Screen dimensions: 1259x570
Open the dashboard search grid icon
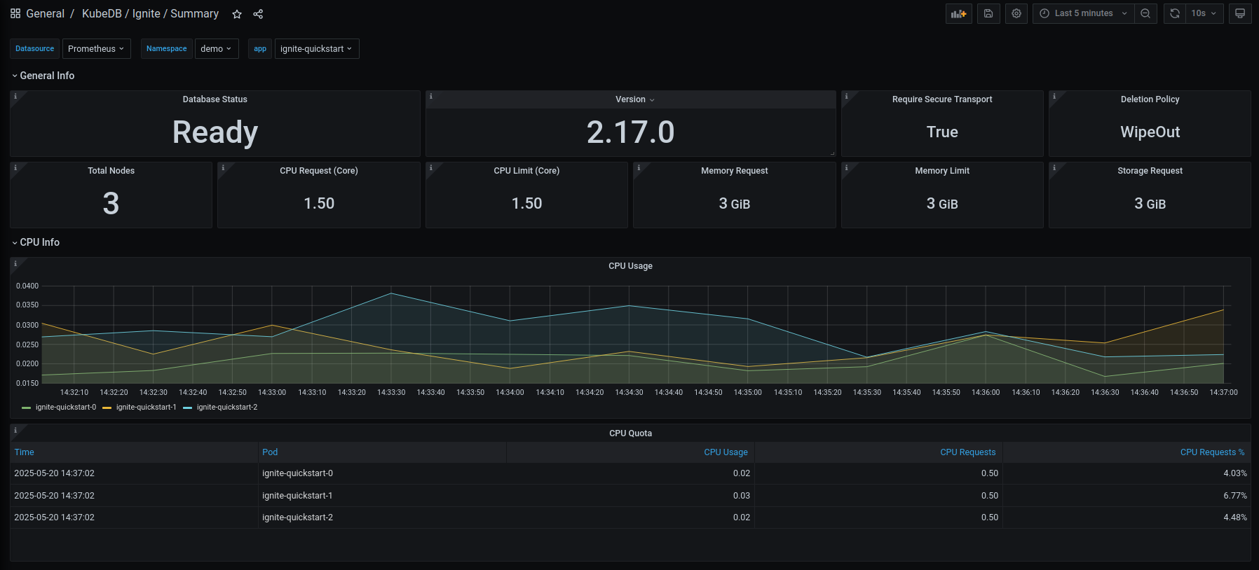(15, 14)
